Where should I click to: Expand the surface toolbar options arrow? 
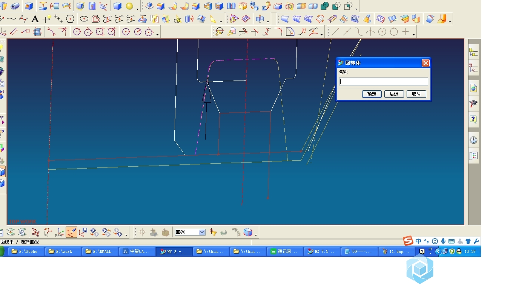pyautogui.click(x=450, y=21)
